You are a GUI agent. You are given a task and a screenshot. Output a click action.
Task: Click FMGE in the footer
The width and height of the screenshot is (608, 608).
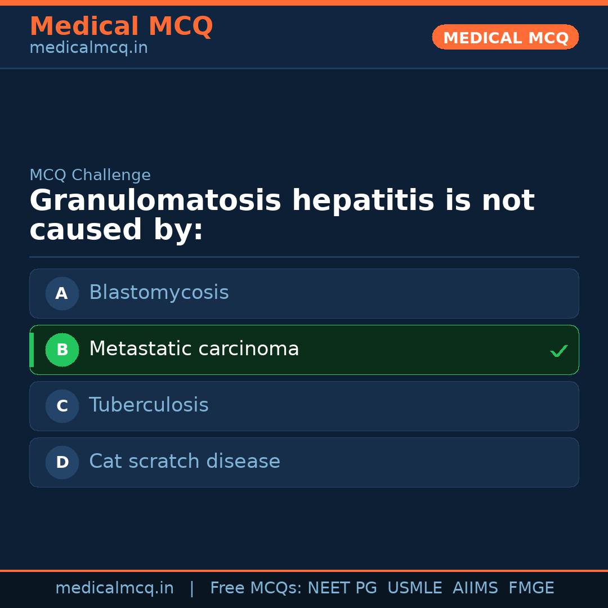[531, 588]
